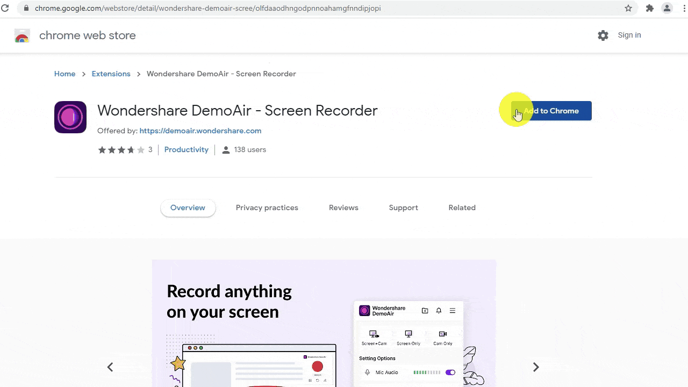Click the Chrome Web Store rainbow logo
The image size is (688, 387).
22,35
